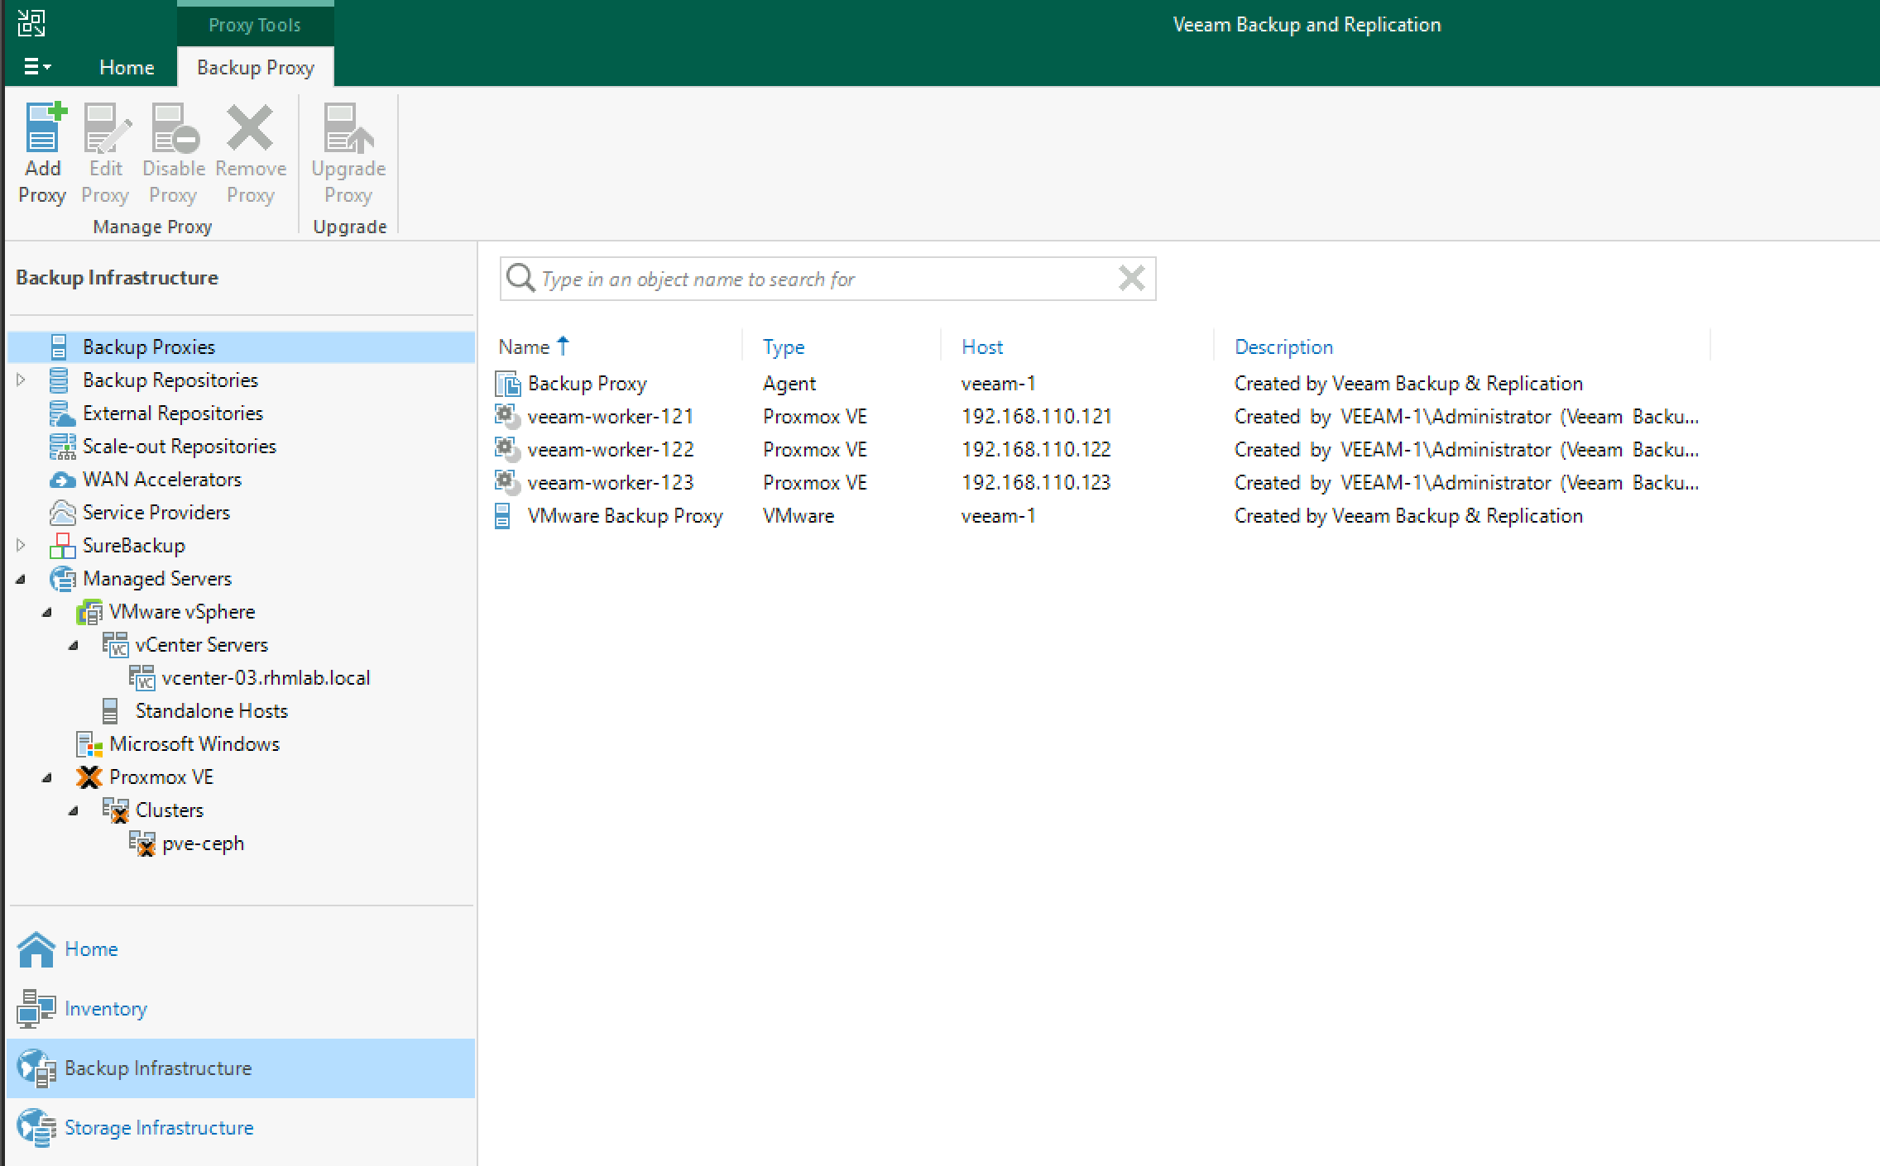
Task: Click the Standalone Hosts tree icon
Action: pyautogui.click(x=110, y=711)
